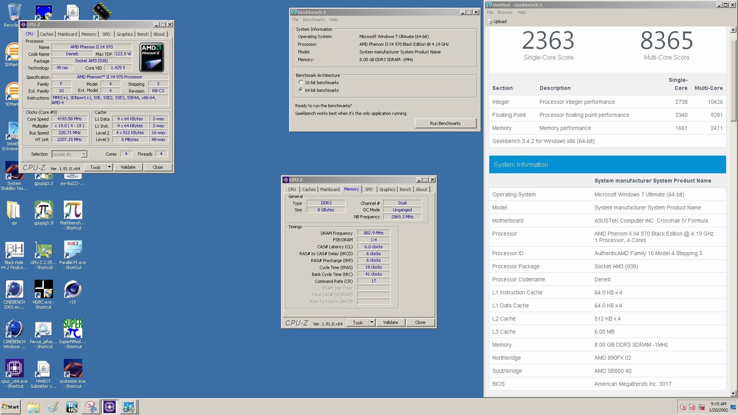
Task: Click Run Benchmarks button
Action: [445, 123]
